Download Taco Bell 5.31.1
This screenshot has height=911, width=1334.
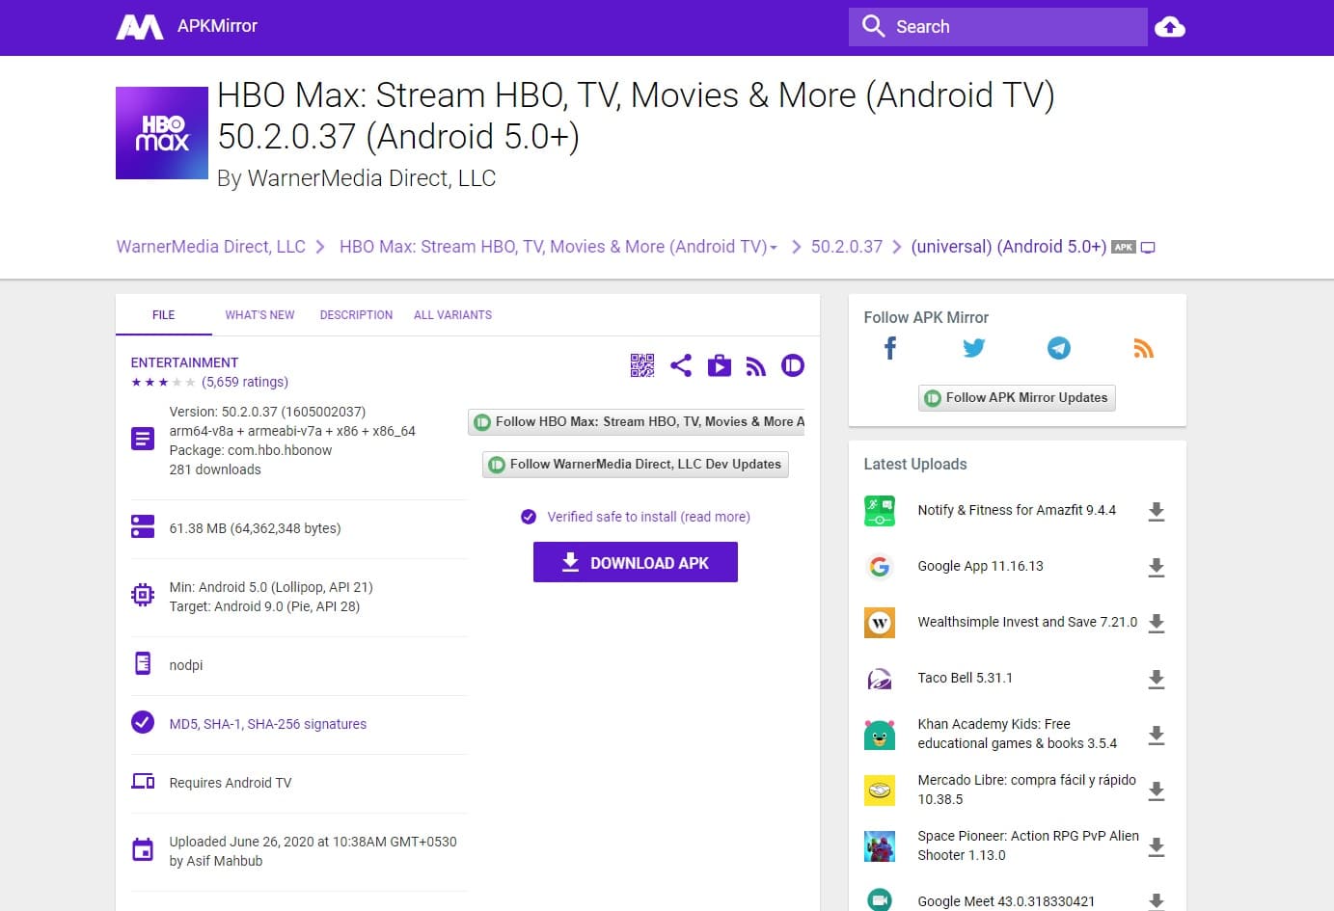click(1157, 680)
